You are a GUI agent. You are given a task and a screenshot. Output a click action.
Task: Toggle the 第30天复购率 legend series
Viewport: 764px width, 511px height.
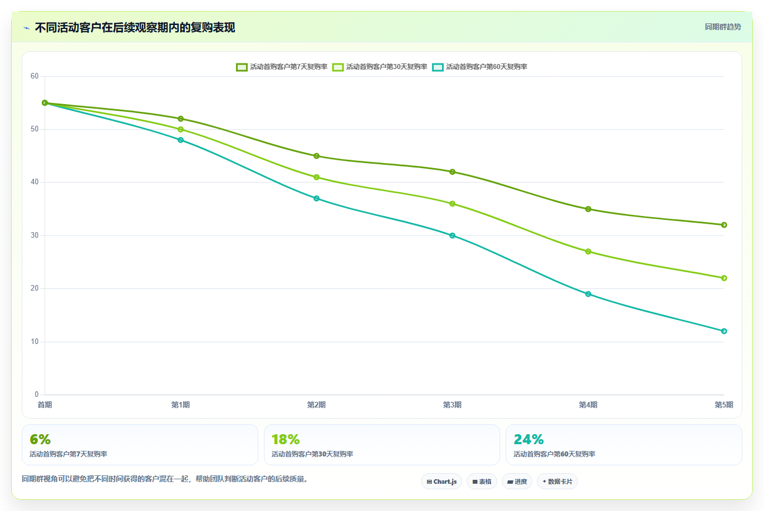tap(380, 67)
